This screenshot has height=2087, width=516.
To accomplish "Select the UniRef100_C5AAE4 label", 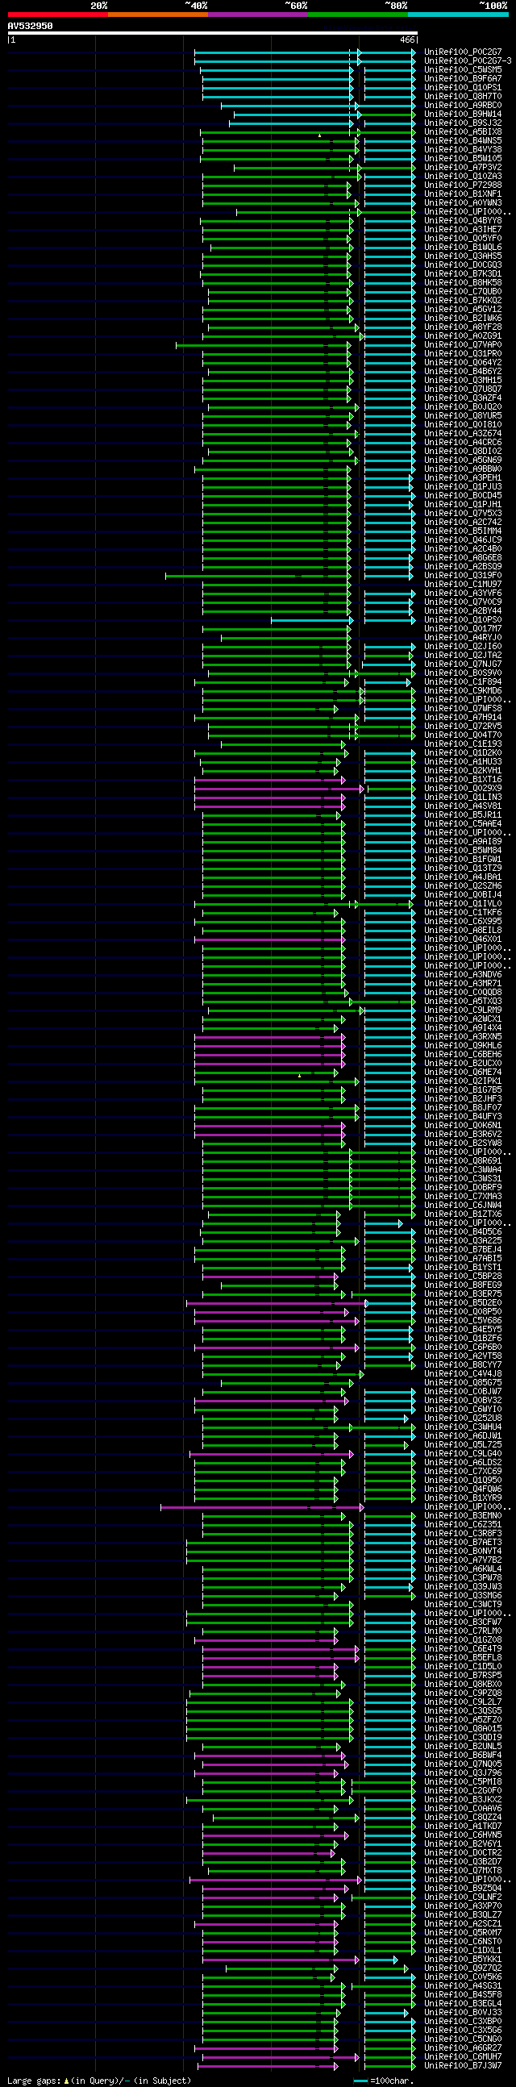I will click(463, 824).
